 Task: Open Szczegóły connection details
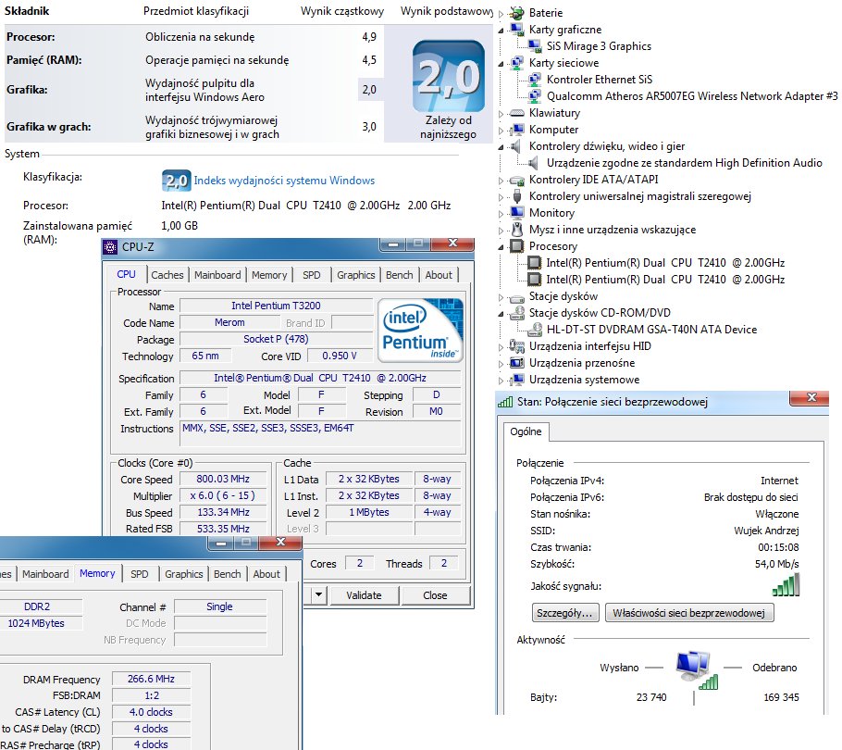coord(564,612)
